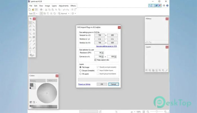Open the Tool chooser dropdown arrow

pos(37,14)
